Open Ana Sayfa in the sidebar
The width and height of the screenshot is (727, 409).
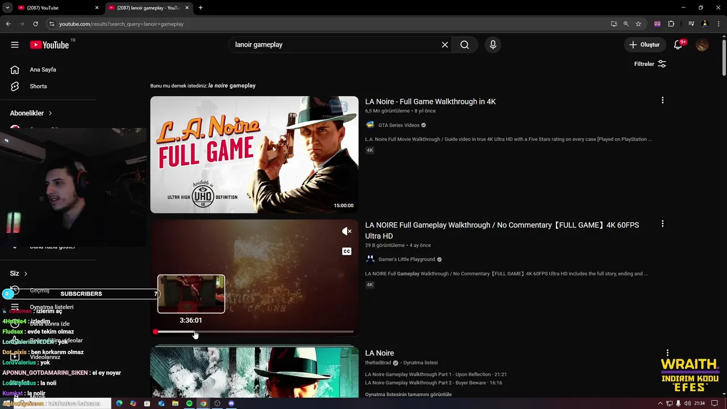tap(43, 69)
